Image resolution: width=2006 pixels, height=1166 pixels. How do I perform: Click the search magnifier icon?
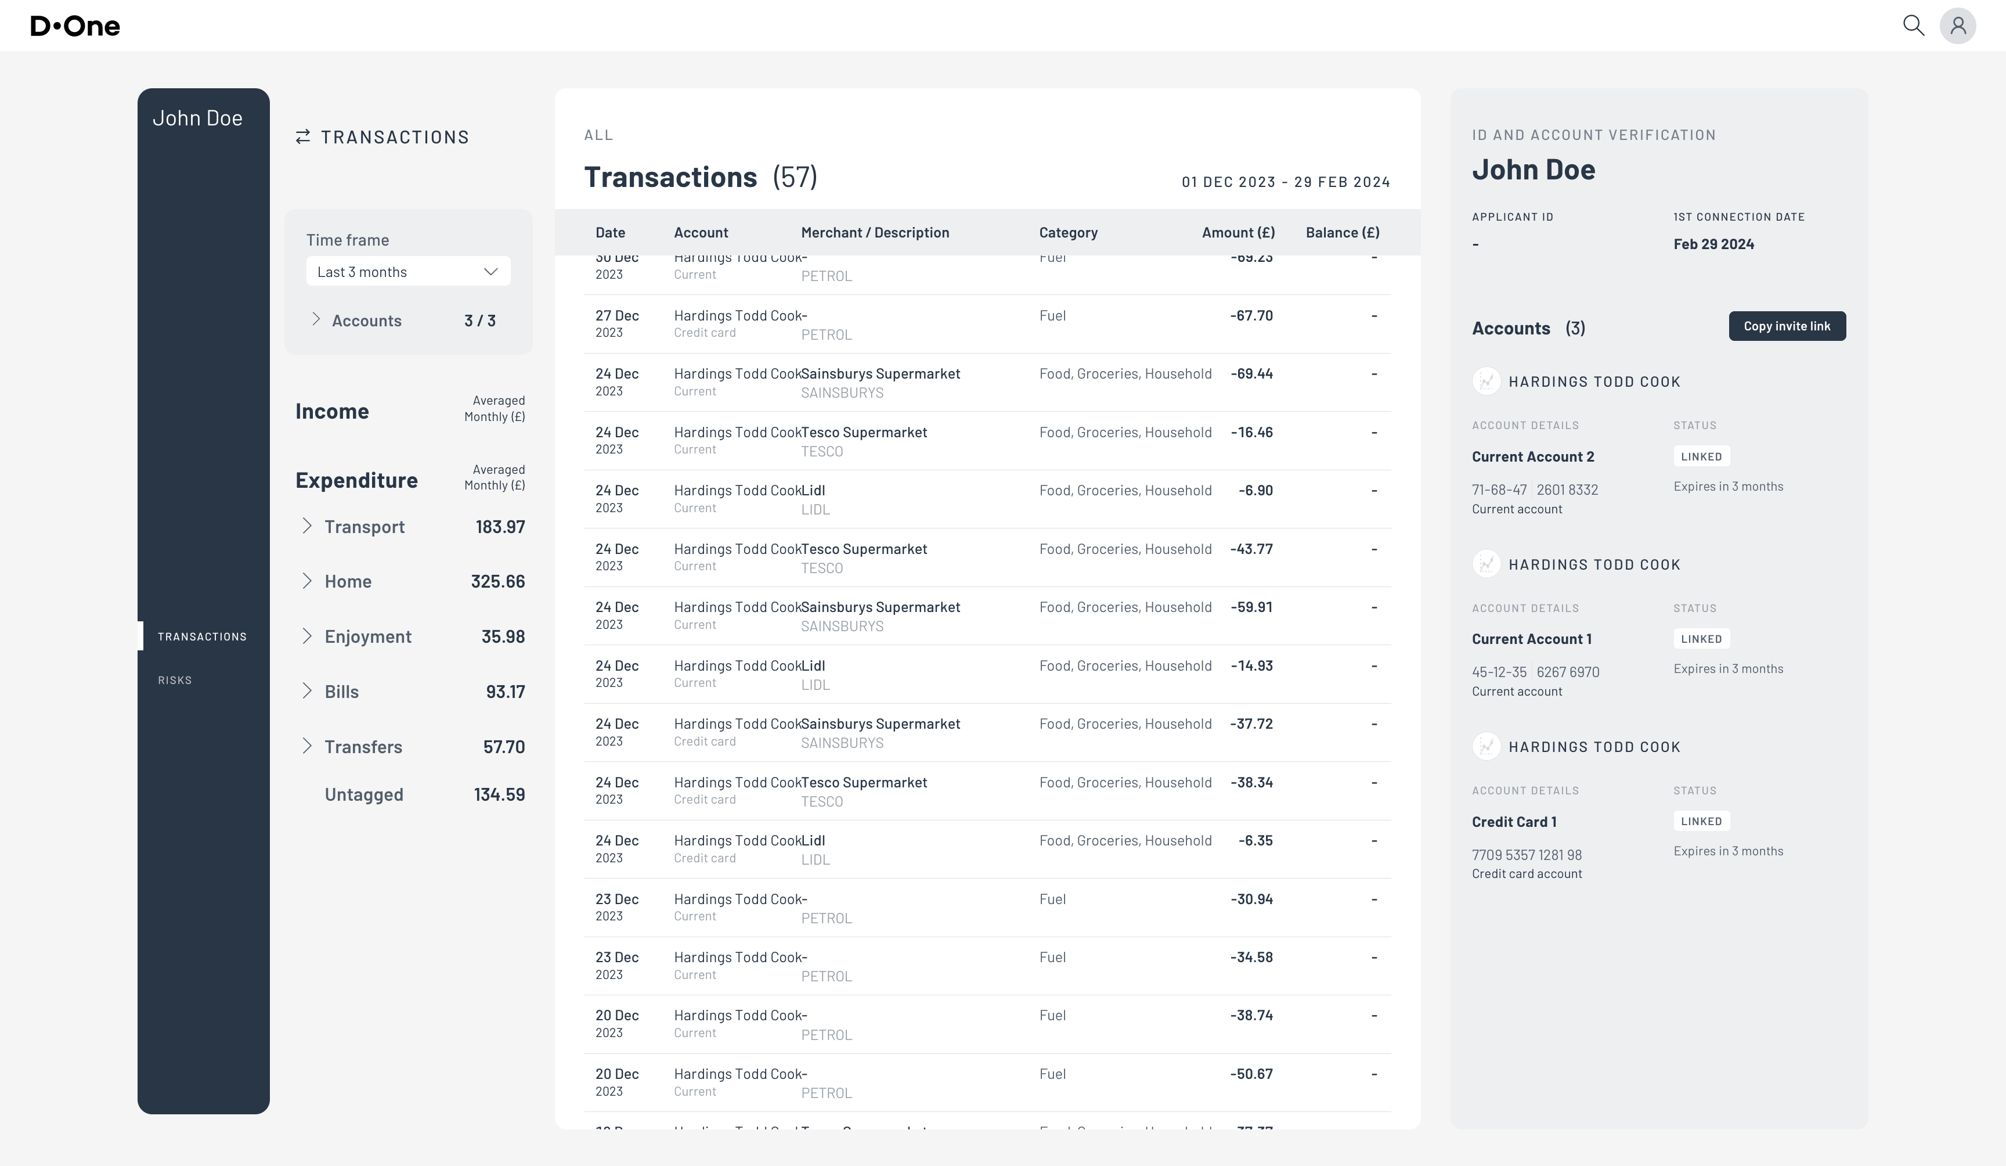click(1913, 26)
